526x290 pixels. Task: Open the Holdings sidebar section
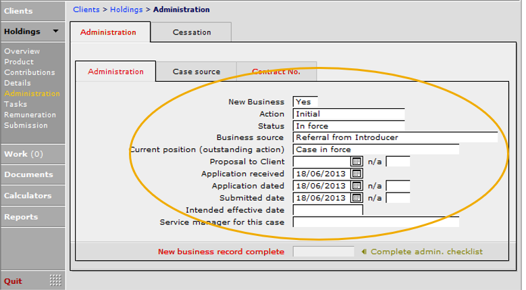pyautogui.click(x=32, y=31)
